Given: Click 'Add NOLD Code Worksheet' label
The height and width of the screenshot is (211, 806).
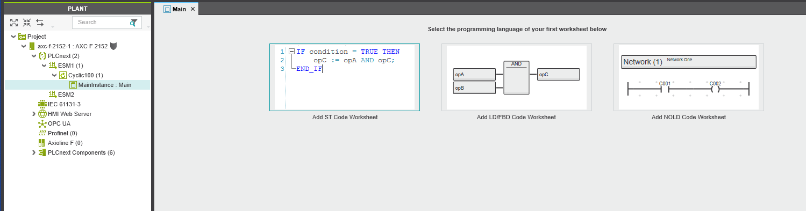Looking at the screenshot, I should (689, 117).
